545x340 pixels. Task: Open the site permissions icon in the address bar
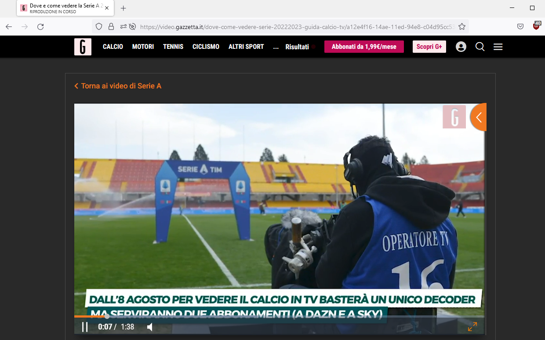pos(123,27)
